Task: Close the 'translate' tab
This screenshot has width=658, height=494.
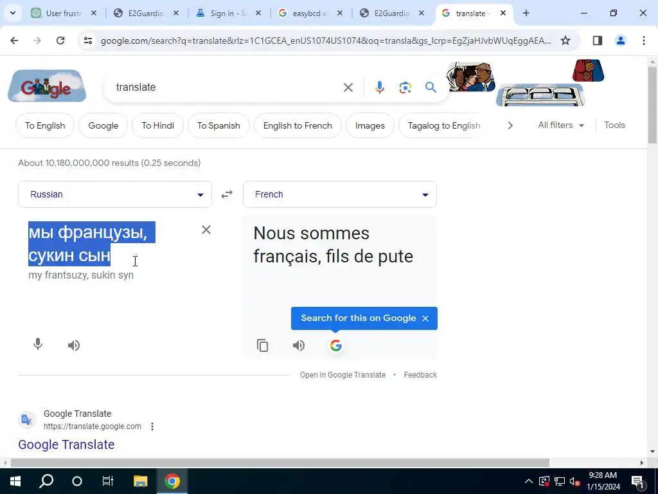Action: [x=503, y=13]
